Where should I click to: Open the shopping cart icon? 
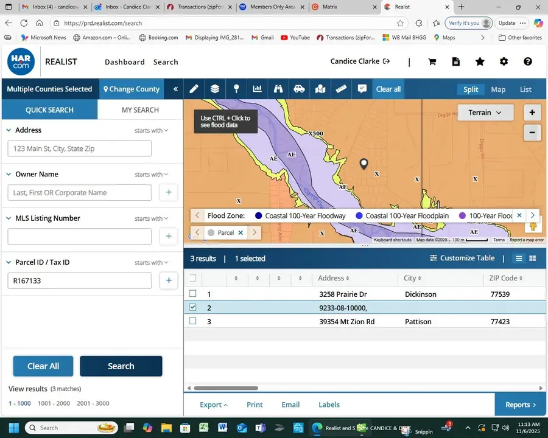pyautogui.click(x=432, y=61)
